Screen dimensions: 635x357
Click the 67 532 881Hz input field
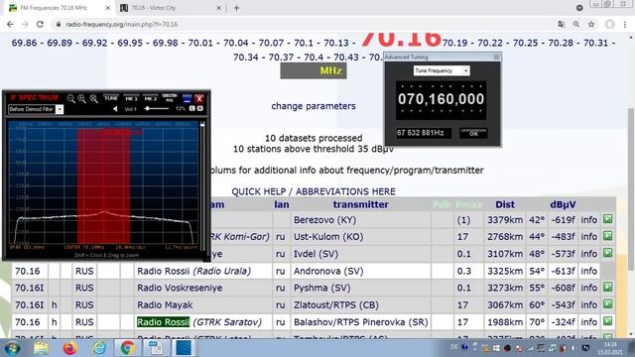coord(424,133)
